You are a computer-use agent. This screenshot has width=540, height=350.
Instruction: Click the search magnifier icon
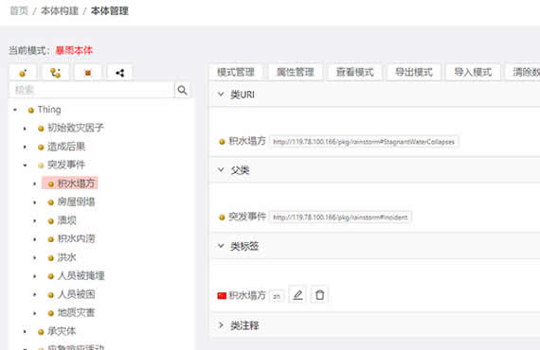(x=182, y=90)
